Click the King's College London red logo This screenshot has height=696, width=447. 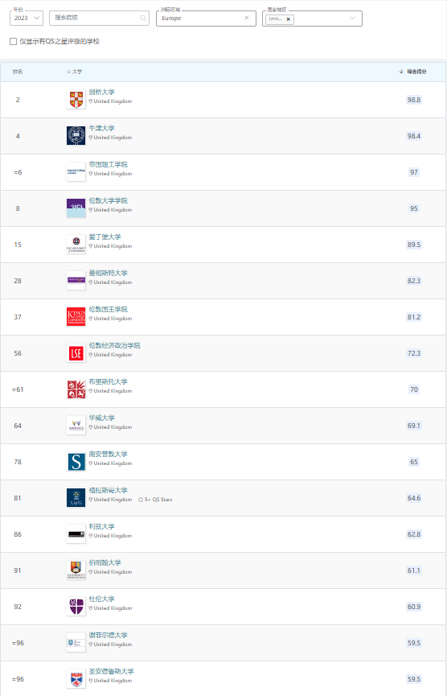(x=76, y=317)
